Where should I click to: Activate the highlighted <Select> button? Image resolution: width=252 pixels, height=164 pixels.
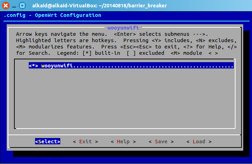pos(48,141)
